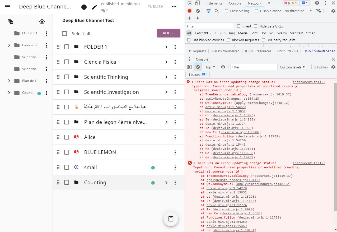Expand Ciencia Fi... folder in sidebar tree
This screenshot has height=232, width=337.
[9, 45]
